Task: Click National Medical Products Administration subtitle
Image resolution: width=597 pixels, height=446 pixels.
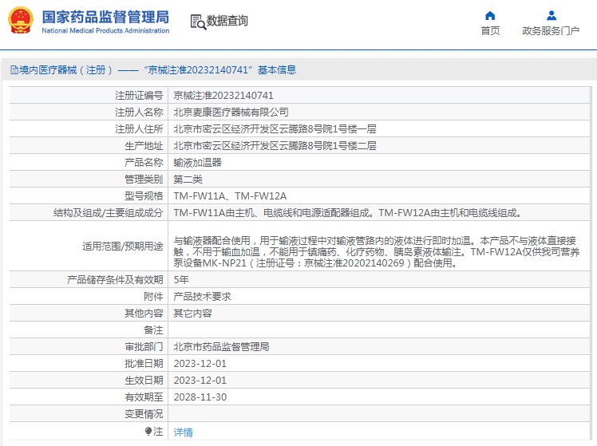Action: click(105, 30)
